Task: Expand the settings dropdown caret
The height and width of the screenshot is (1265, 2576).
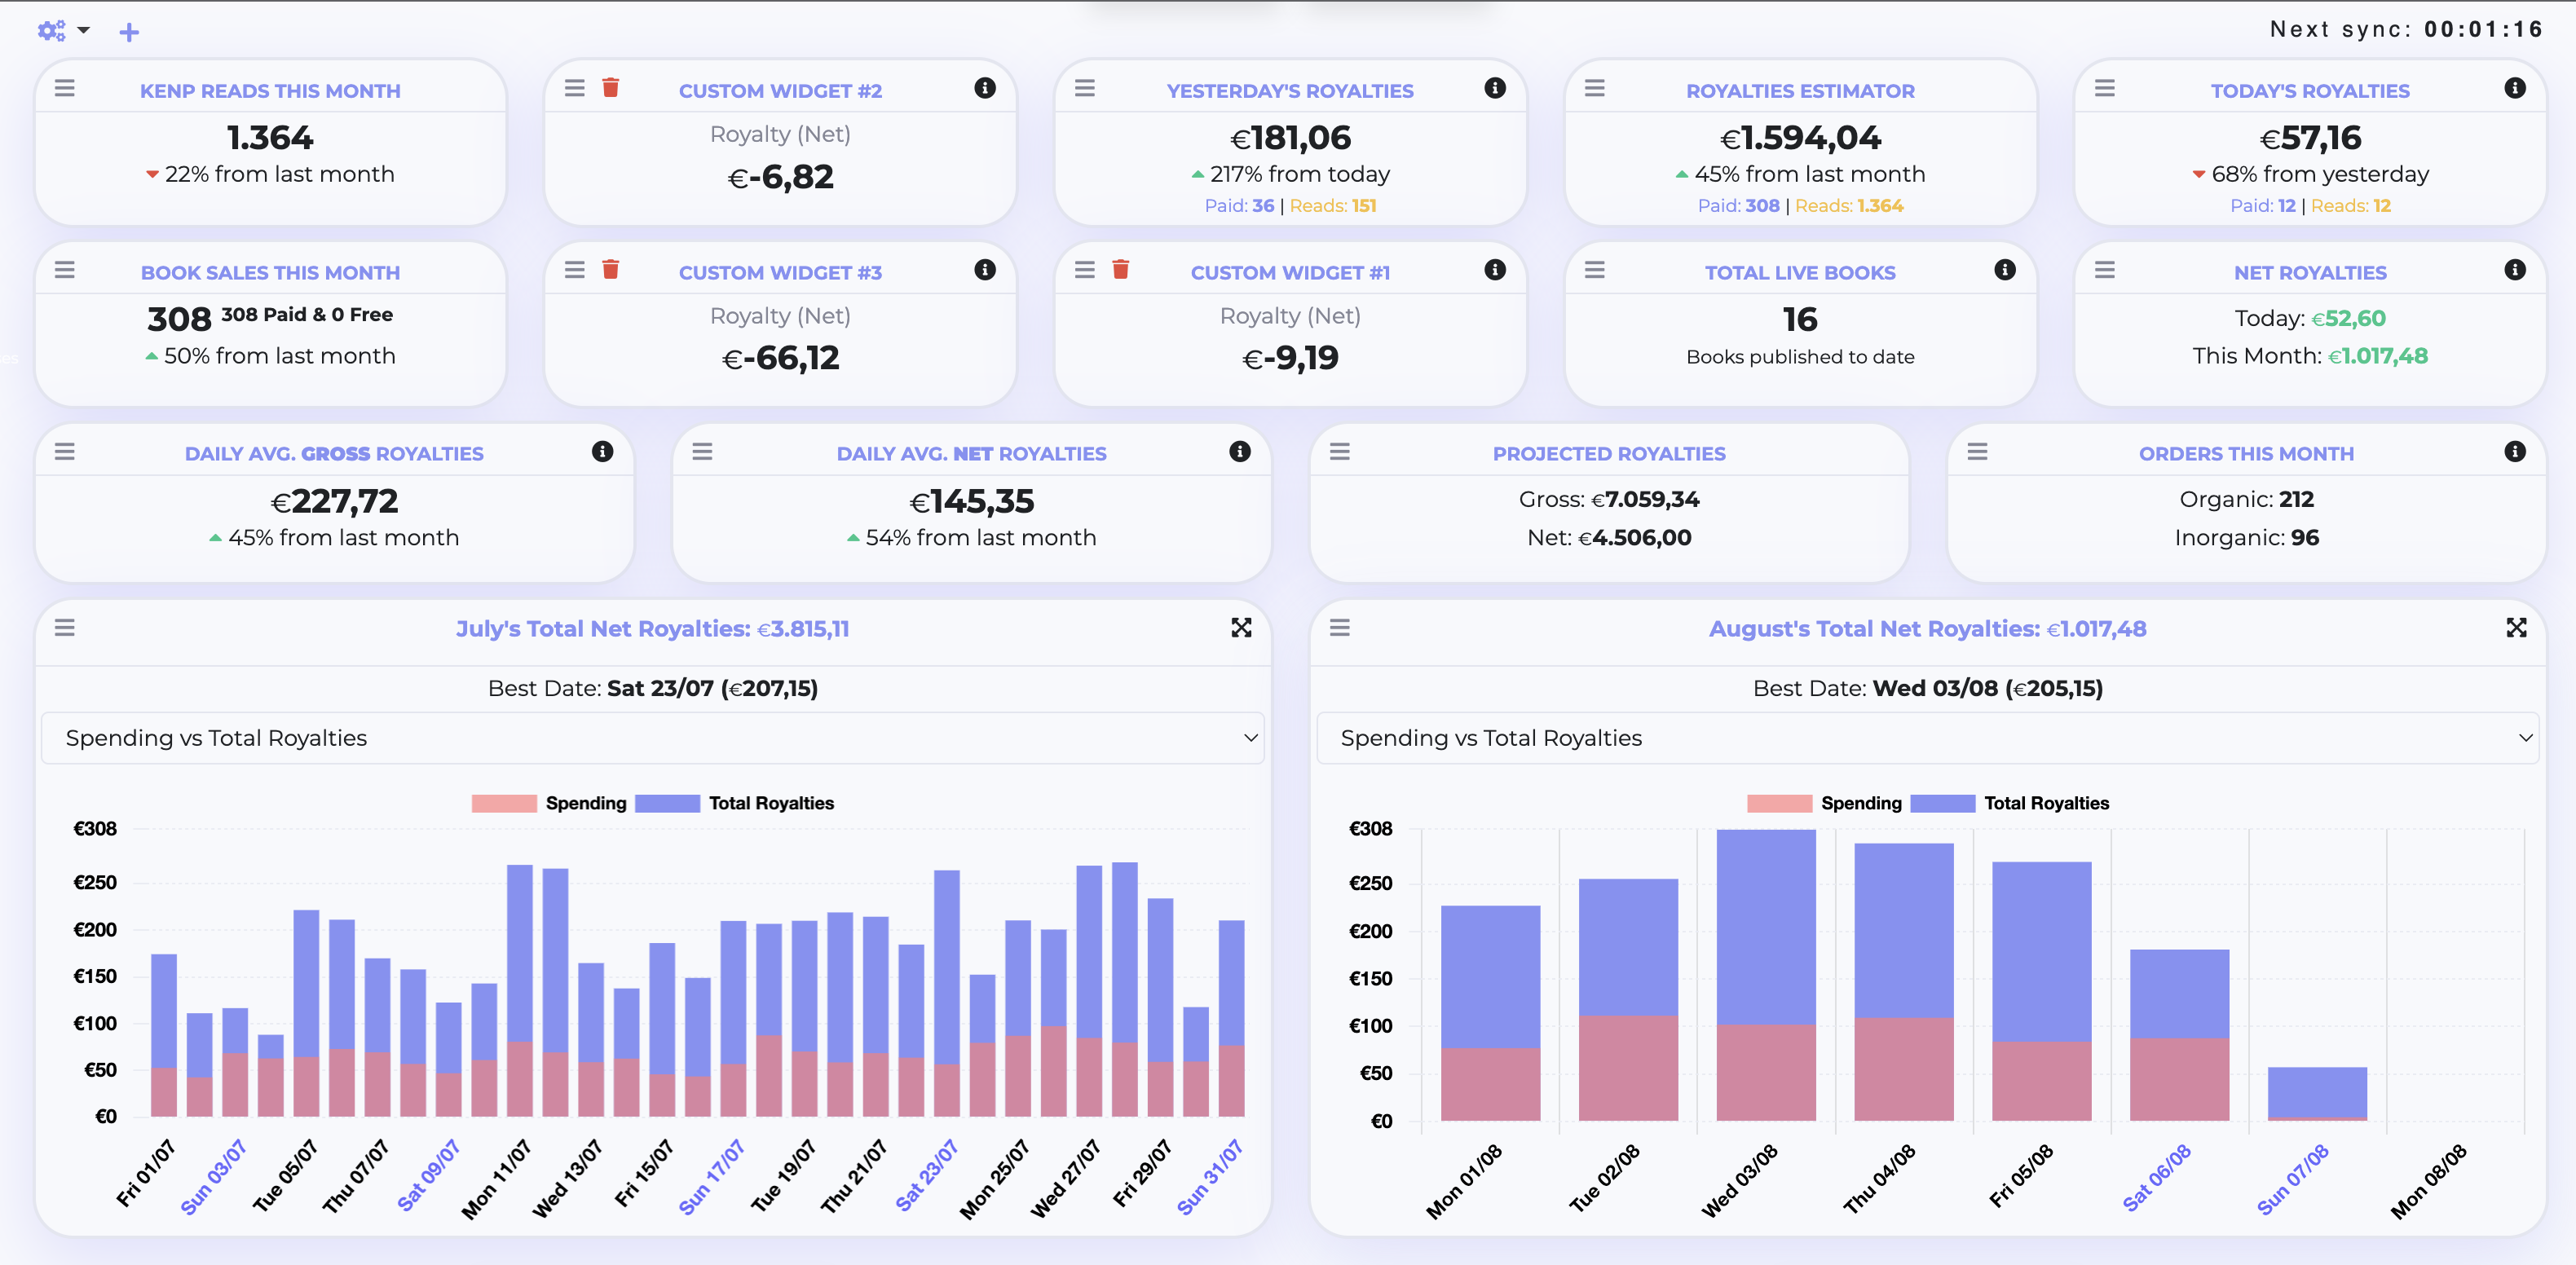Action: [84, 30]
